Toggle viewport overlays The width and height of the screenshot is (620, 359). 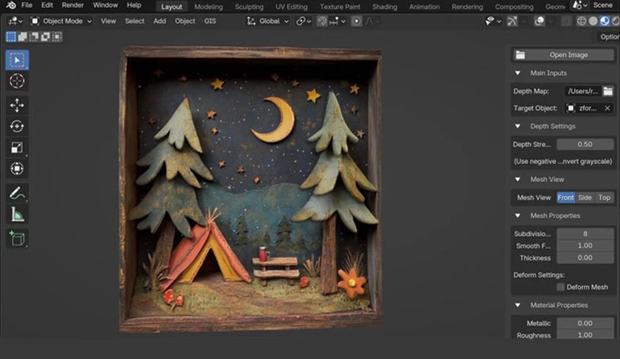point(539,21)
